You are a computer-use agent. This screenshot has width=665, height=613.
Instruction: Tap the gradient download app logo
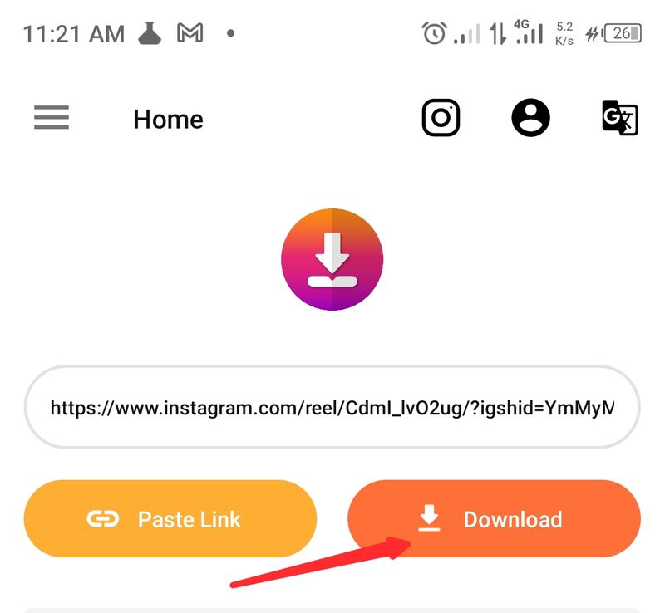(x=332, y=259)
